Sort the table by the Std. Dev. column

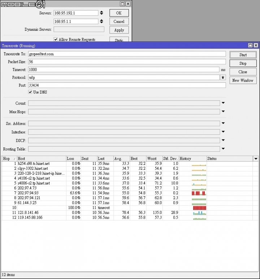[x=171, y=159]
